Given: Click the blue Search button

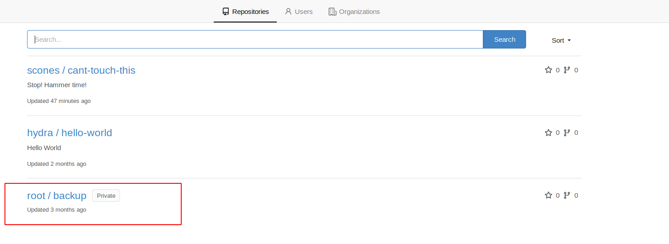Looking at the screenshot, I should click(504, 40).
